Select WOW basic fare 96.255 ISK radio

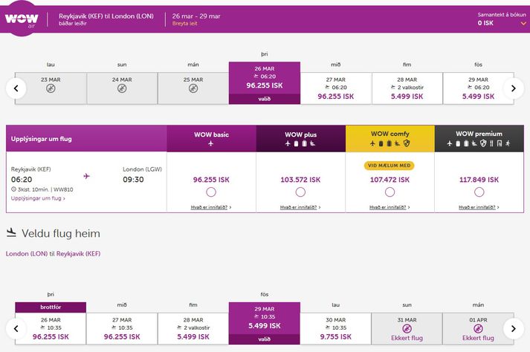click(211, 192)
